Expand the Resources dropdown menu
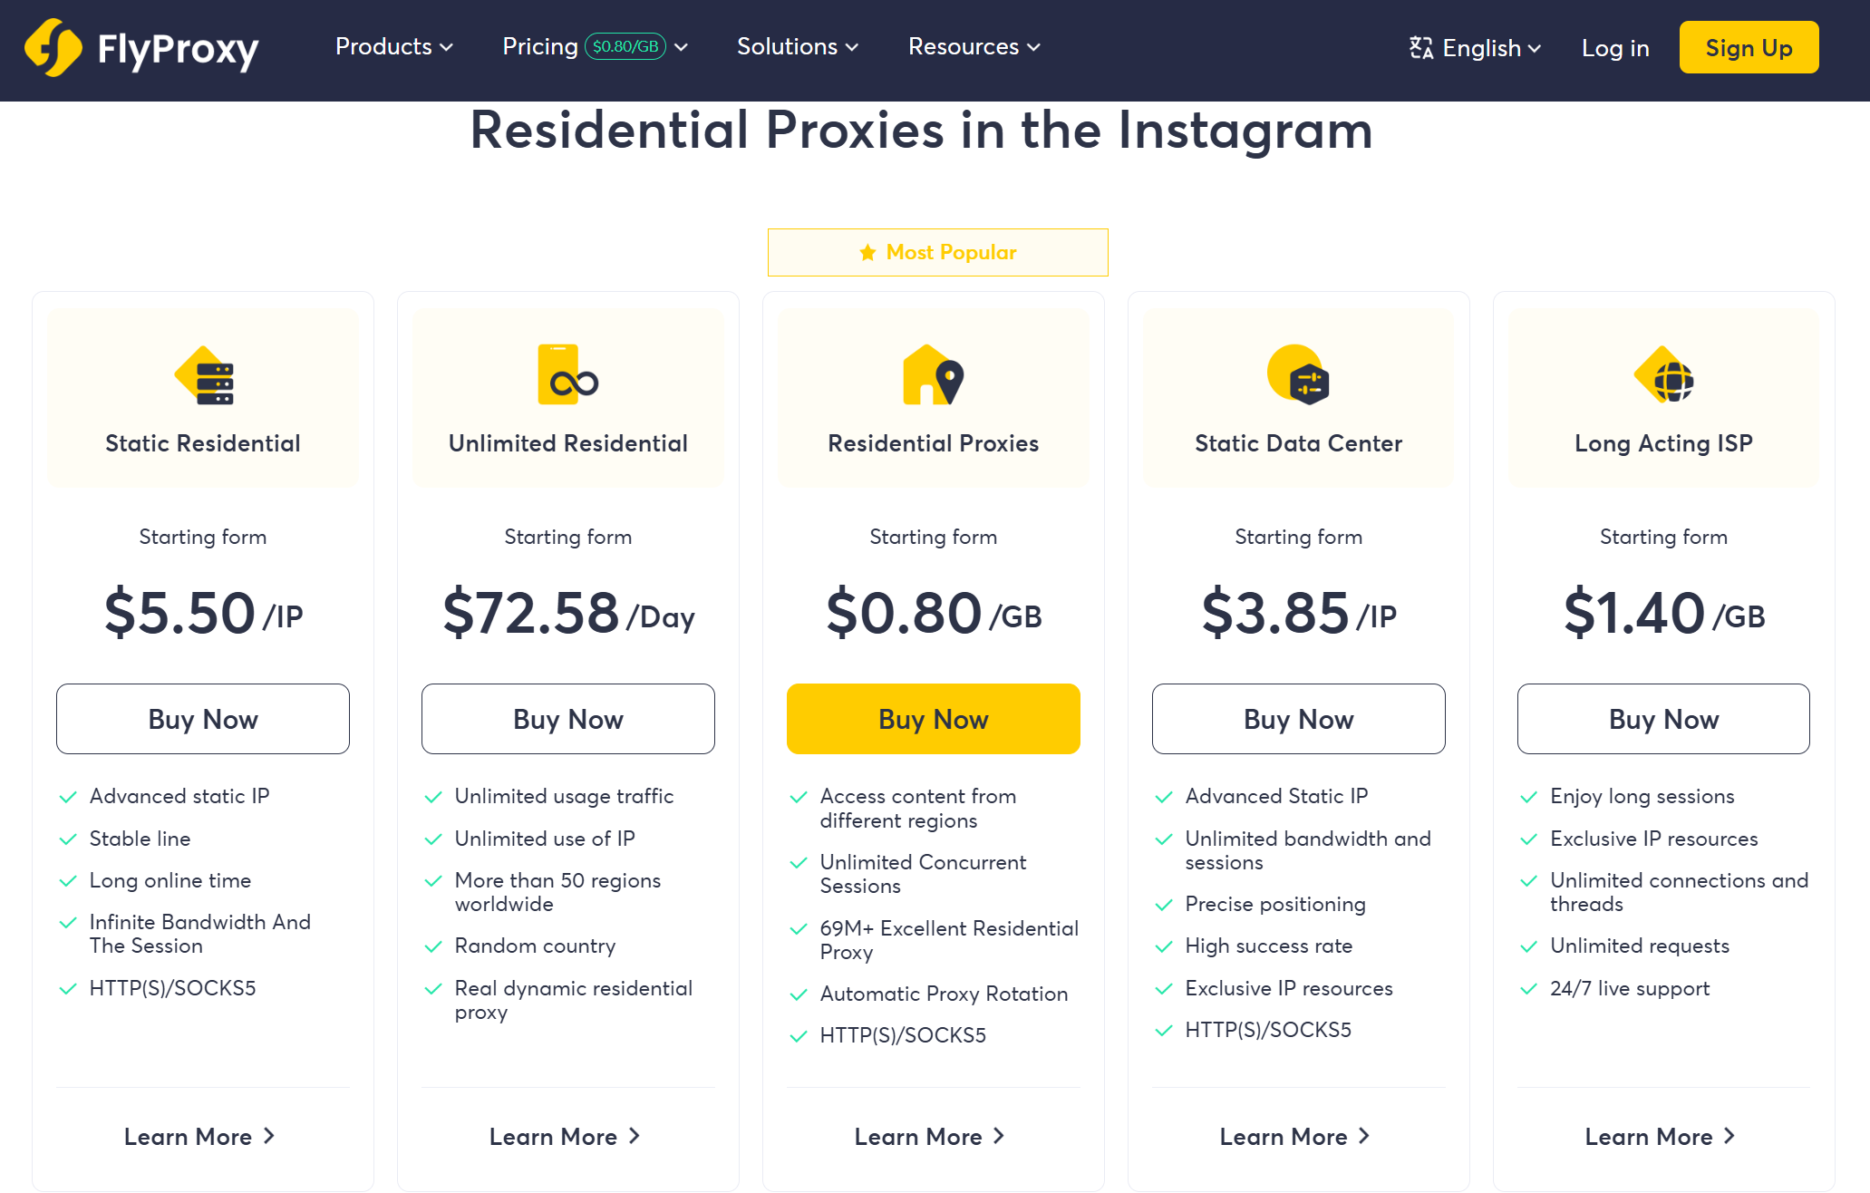 pos(974,46)
